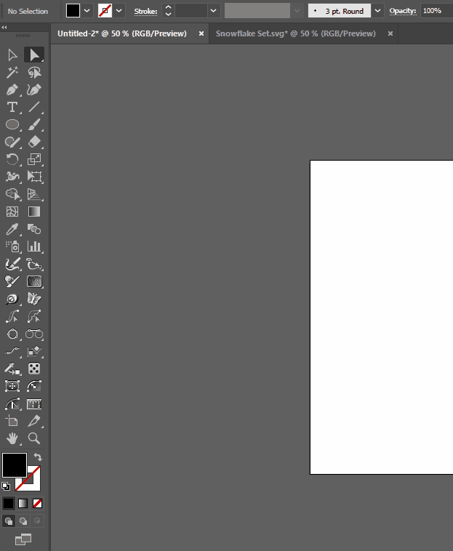The width and height of the screenshot is (453, 551).
Task: Click the Opacity label link
Action: [x=402, y=12]
